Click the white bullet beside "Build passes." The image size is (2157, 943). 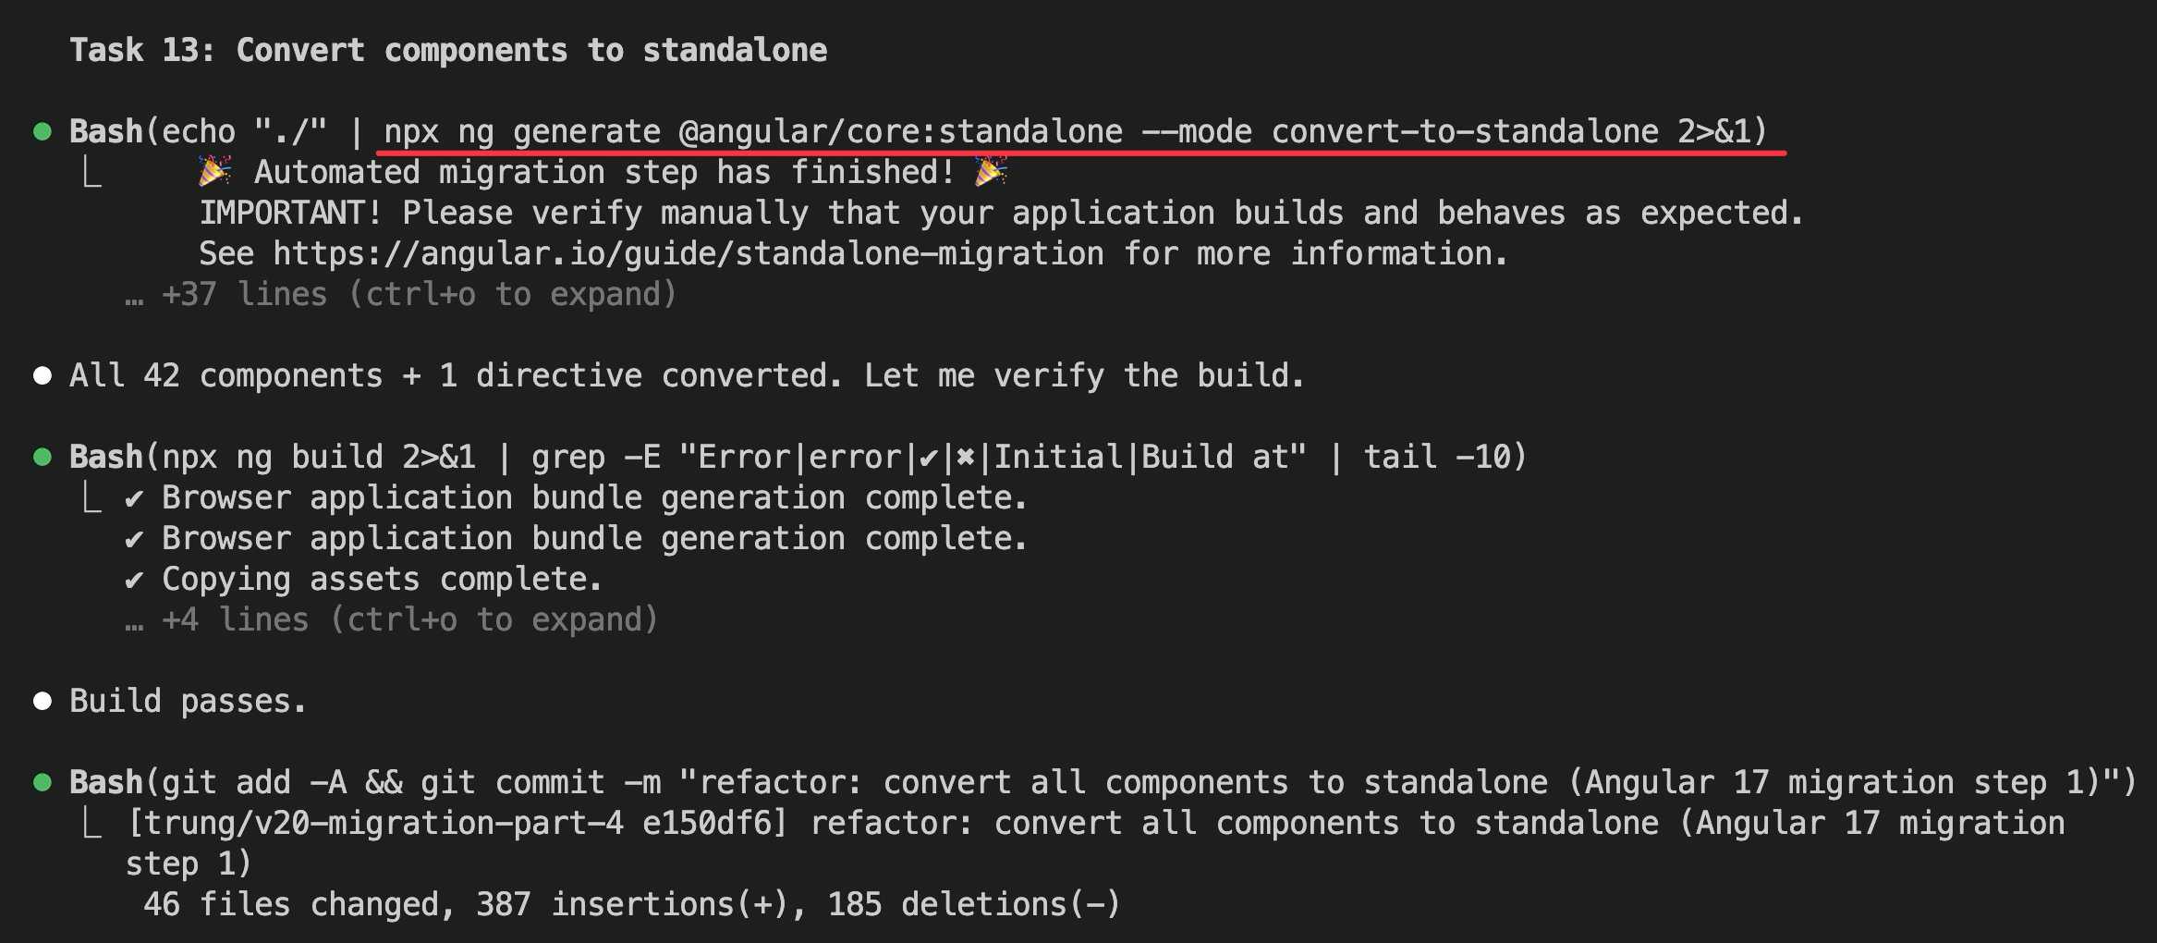pyautogui.click(x=43, y=701)
